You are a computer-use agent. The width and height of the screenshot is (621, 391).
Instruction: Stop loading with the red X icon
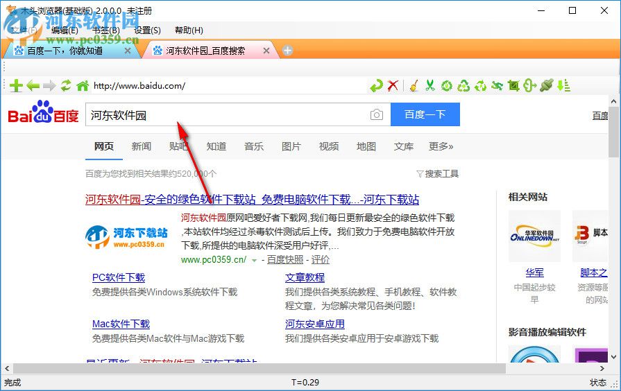(x=393, y=85)
